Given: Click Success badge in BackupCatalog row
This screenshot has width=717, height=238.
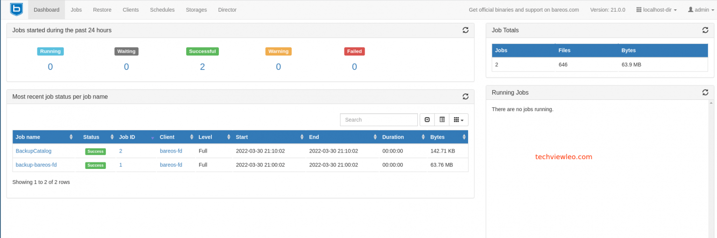Looking at the screenshot, I should tap(95, 152).
